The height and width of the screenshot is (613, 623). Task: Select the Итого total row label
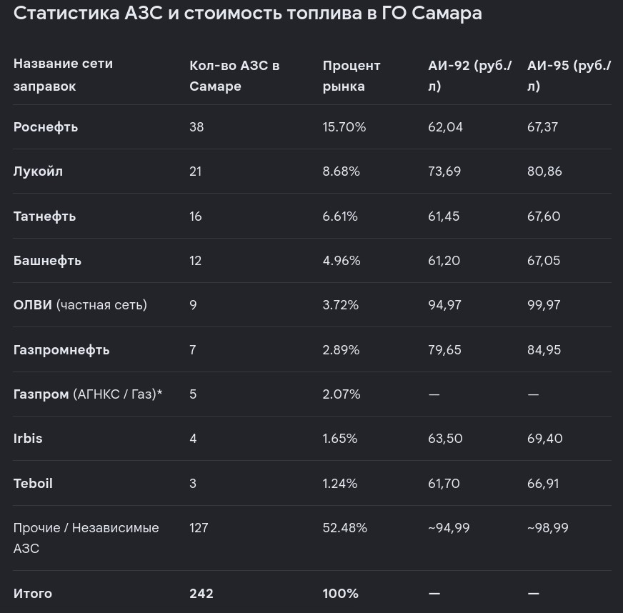(33, 593)
